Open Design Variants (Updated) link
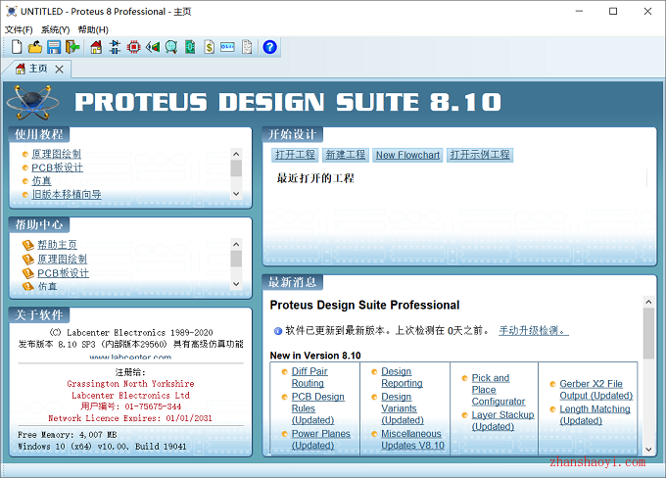 click(x=403, y=408)
